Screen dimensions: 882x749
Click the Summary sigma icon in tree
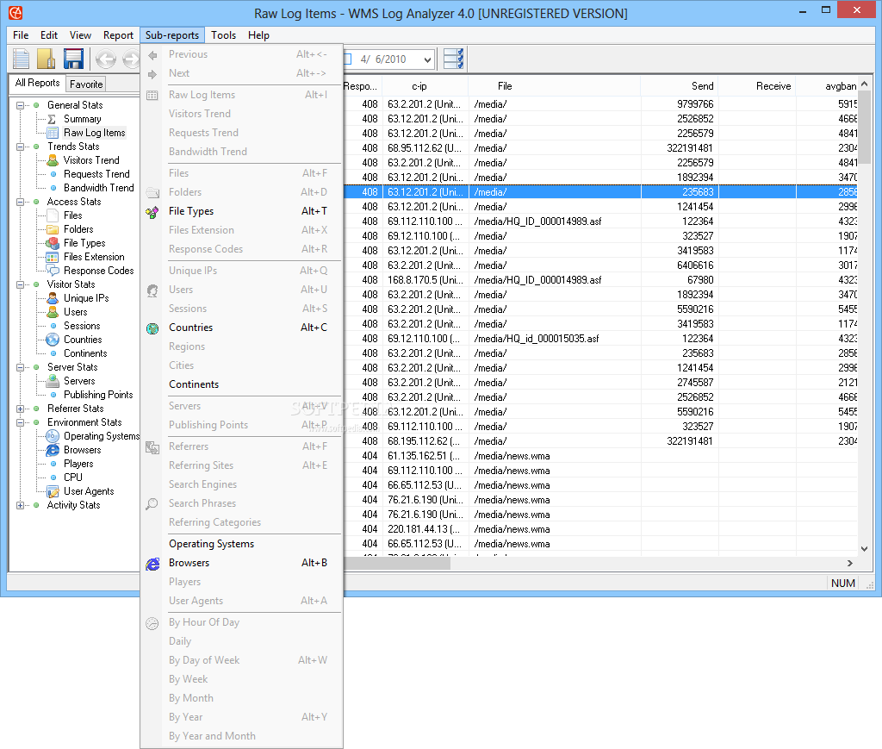pos(53,119)
